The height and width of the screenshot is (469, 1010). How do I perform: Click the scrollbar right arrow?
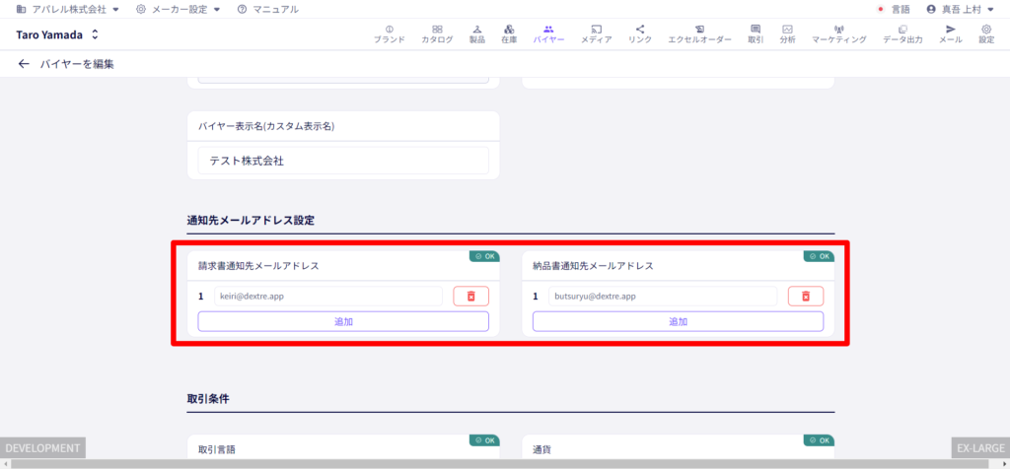1005,464
